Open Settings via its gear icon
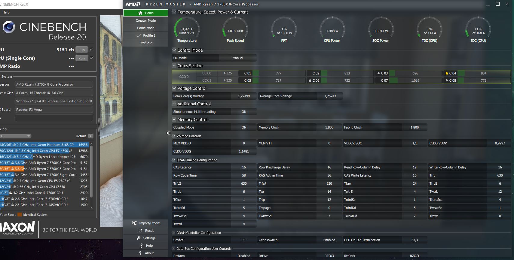The height and width of the screenshot is (260, 514). click(139, 238)
